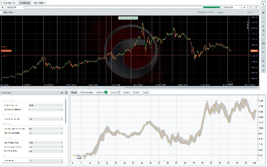
Task: Open the Trade Statistics tab
Action: point(86,93)
